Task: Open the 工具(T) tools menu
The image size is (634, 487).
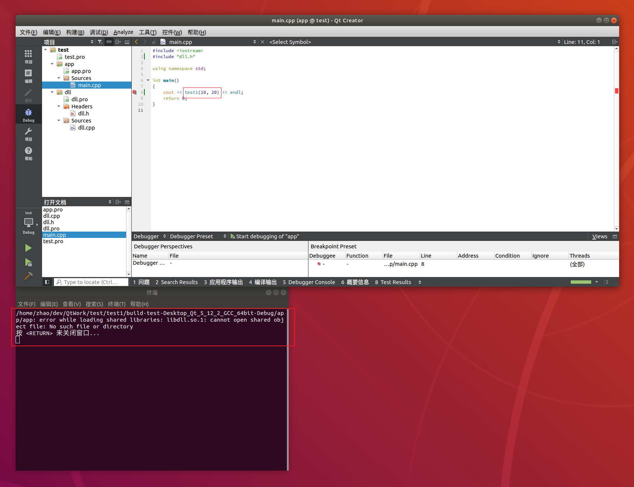Action: pyautogui.click(x=148, y=32)
